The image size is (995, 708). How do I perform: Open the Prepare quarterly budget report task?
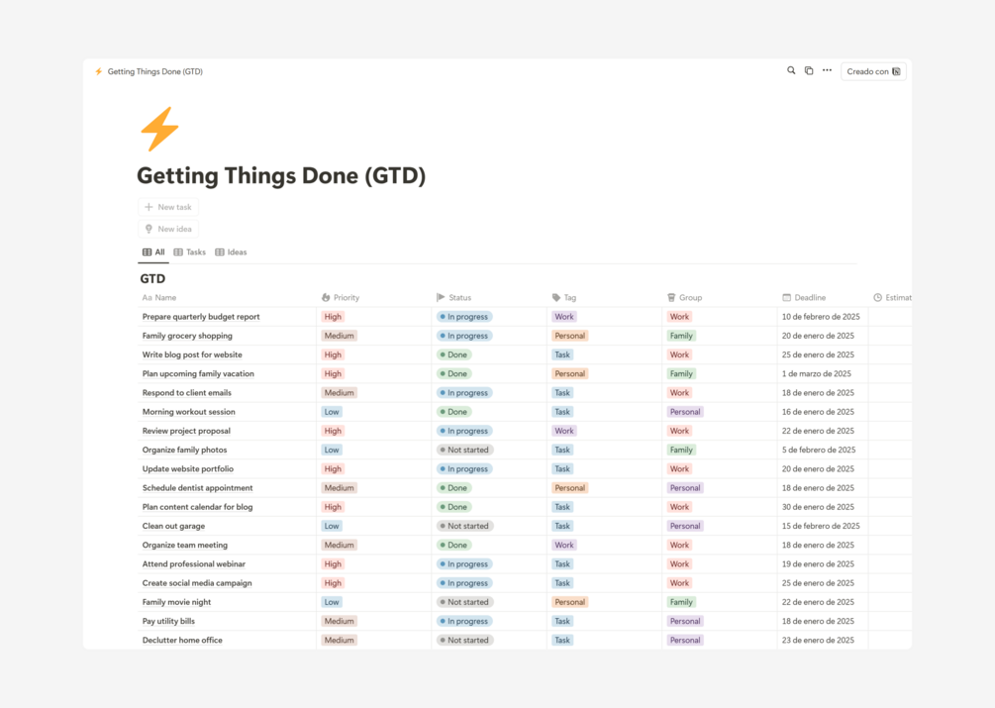click(201, 317)
